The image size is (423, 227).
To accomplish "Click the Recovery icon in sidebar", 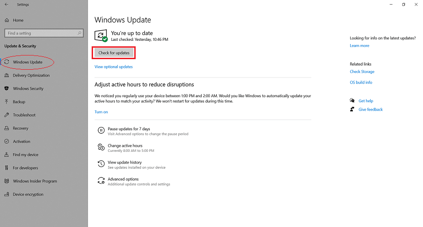I will pos(7,128).
